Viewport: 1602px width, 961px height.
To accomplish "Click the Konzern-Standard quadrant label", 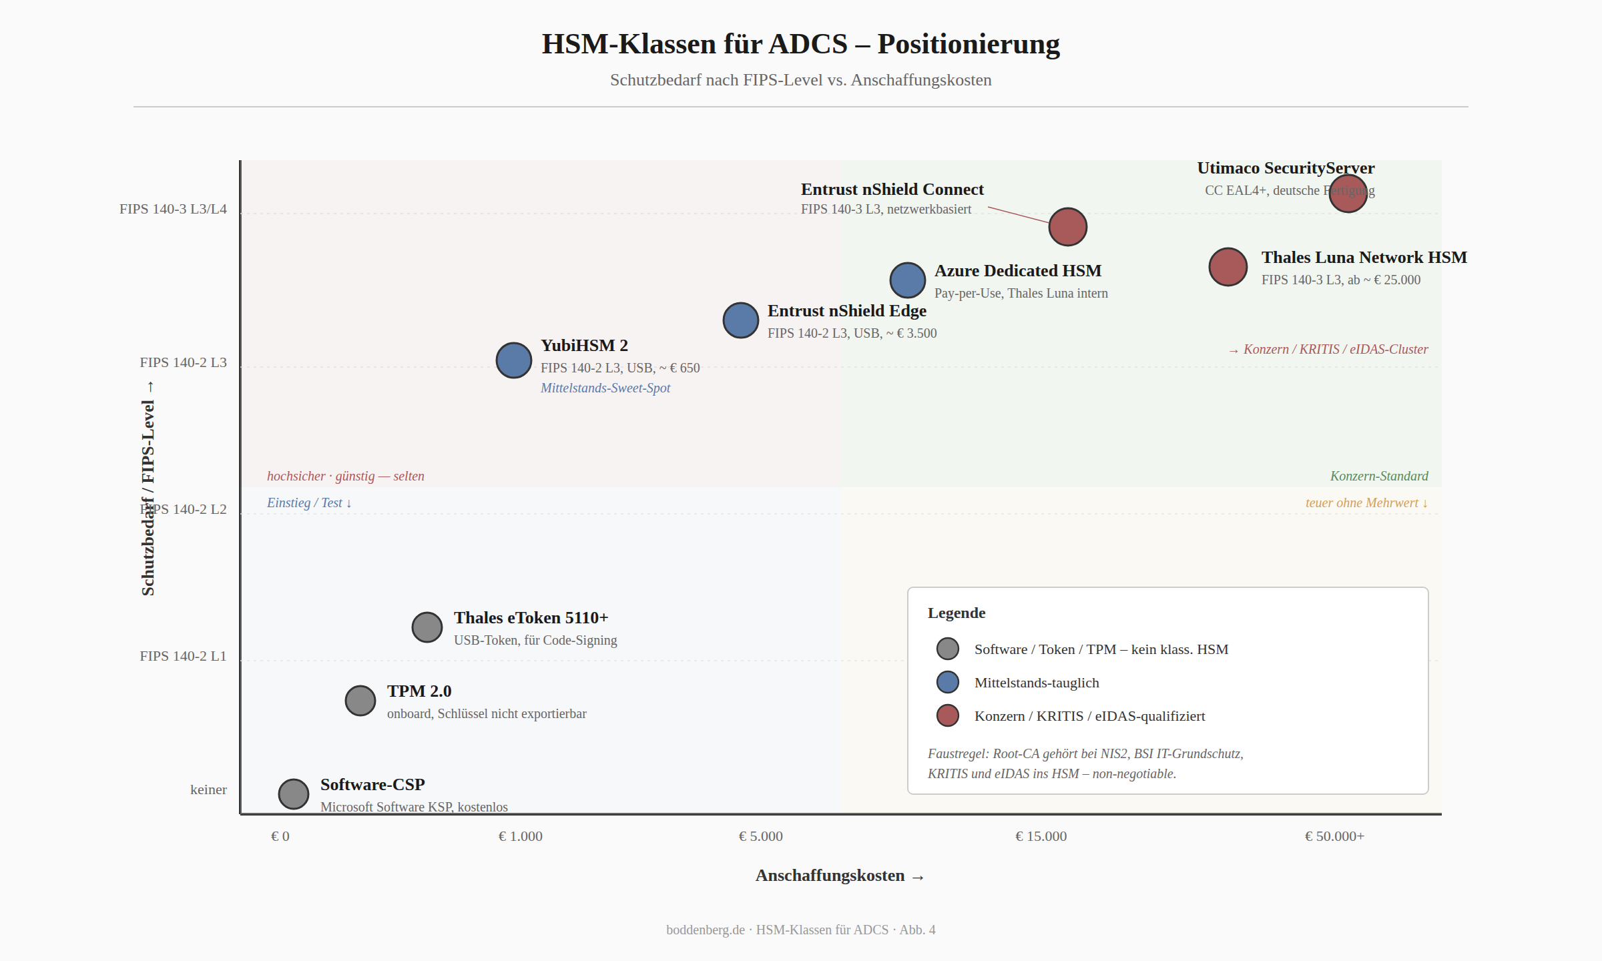I will pyautogui.click(x=1379, y=476).
